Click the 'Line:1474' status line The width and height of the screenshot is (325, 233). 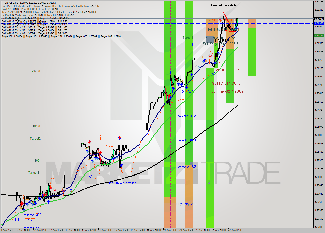tap(51, 6)
